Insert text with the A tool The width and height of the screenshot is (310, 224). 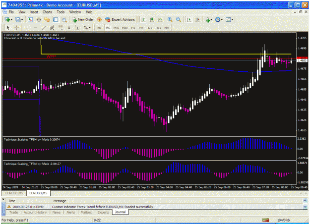click(x=69, y=28)
